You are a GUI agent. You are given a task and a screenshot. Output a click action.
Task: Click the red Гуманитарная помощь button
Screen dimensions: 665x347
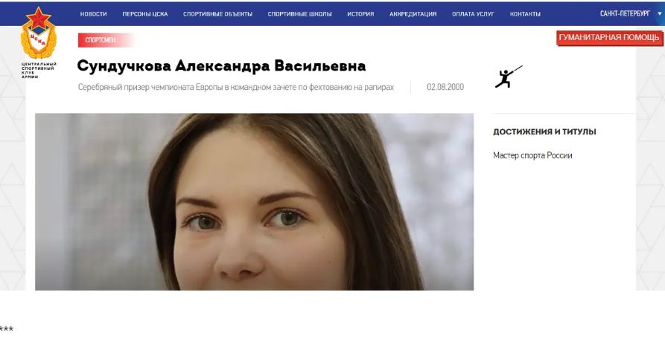click(x=609, y=38)
